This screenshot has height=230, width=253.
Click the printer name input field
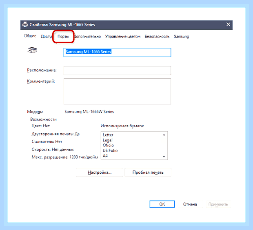(x=117, y=52)
